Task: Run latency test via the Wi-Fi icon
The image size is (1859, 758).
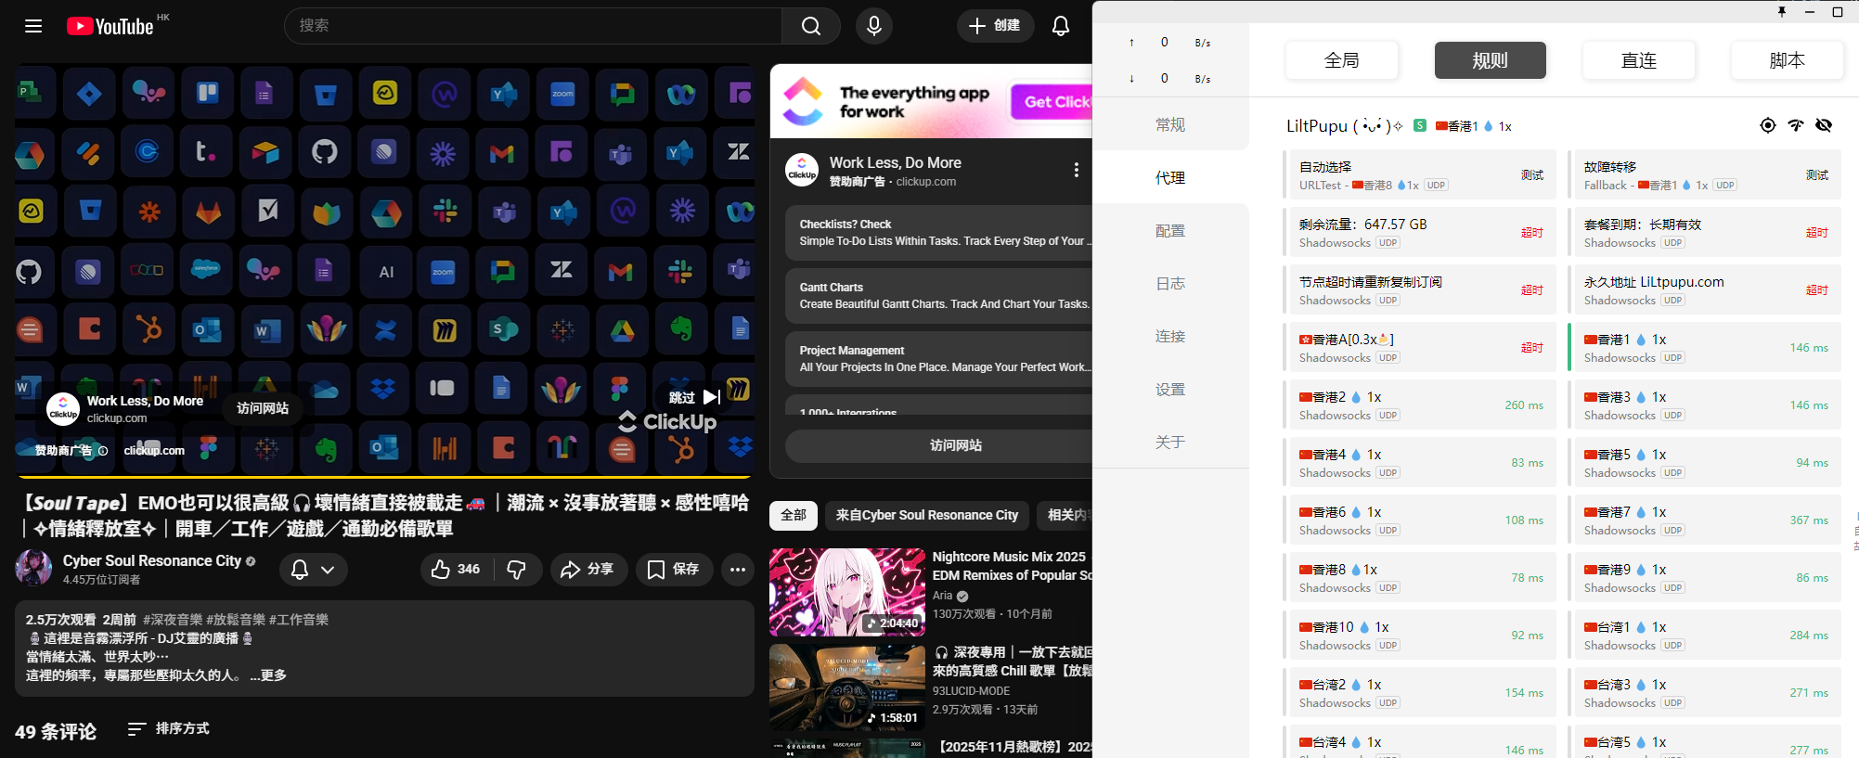Action: [x=1796, y=126]
